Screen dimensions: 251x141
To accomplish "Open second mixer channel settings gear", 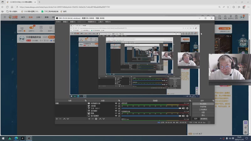I will point(187,116).
